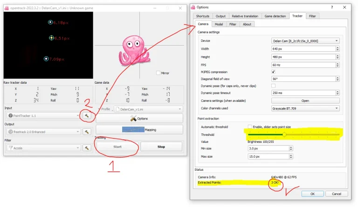This screenshot has width=358, height=207.
Task: Open camera settings with Open button
Action: coord(305,100)
